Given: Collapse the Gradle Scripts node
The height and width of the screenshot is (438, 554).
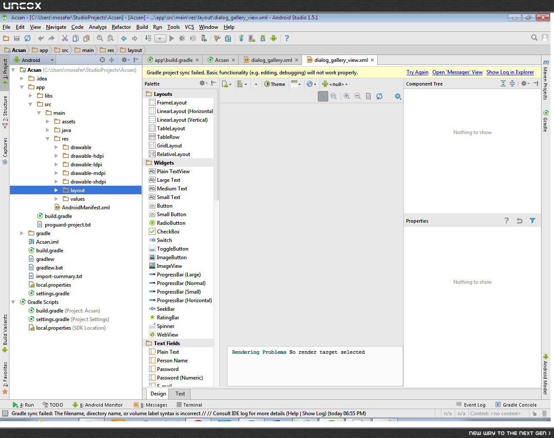Looking at the screenshot, I should pyautogui.click(x=13, y=302).
